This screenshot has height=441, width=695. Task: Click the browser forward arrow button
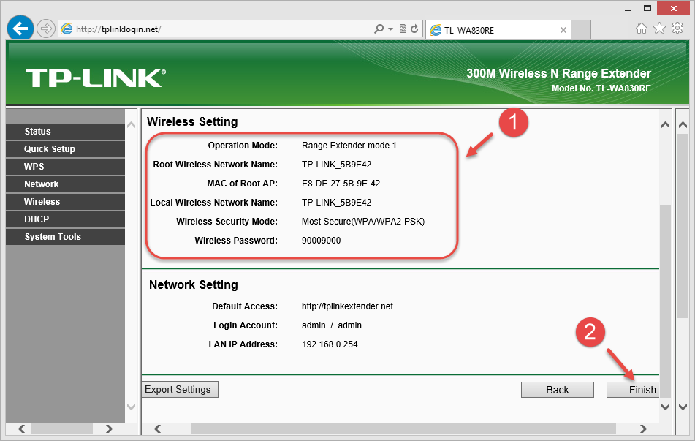pyautogui.click(x=45, y=29)
